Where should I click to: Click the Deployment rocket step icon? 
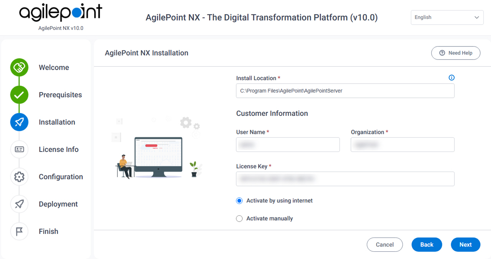coord(19,204)
